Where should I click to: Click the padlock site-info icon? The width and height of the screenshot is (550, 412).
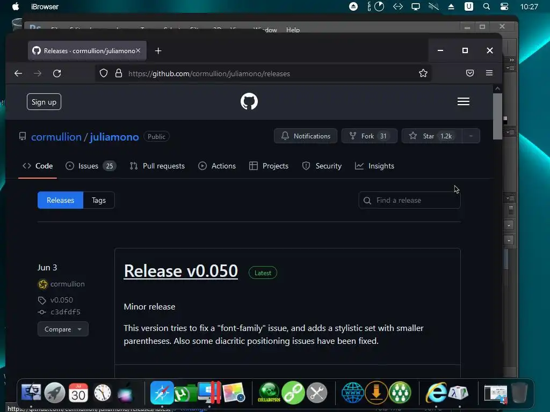119,73
